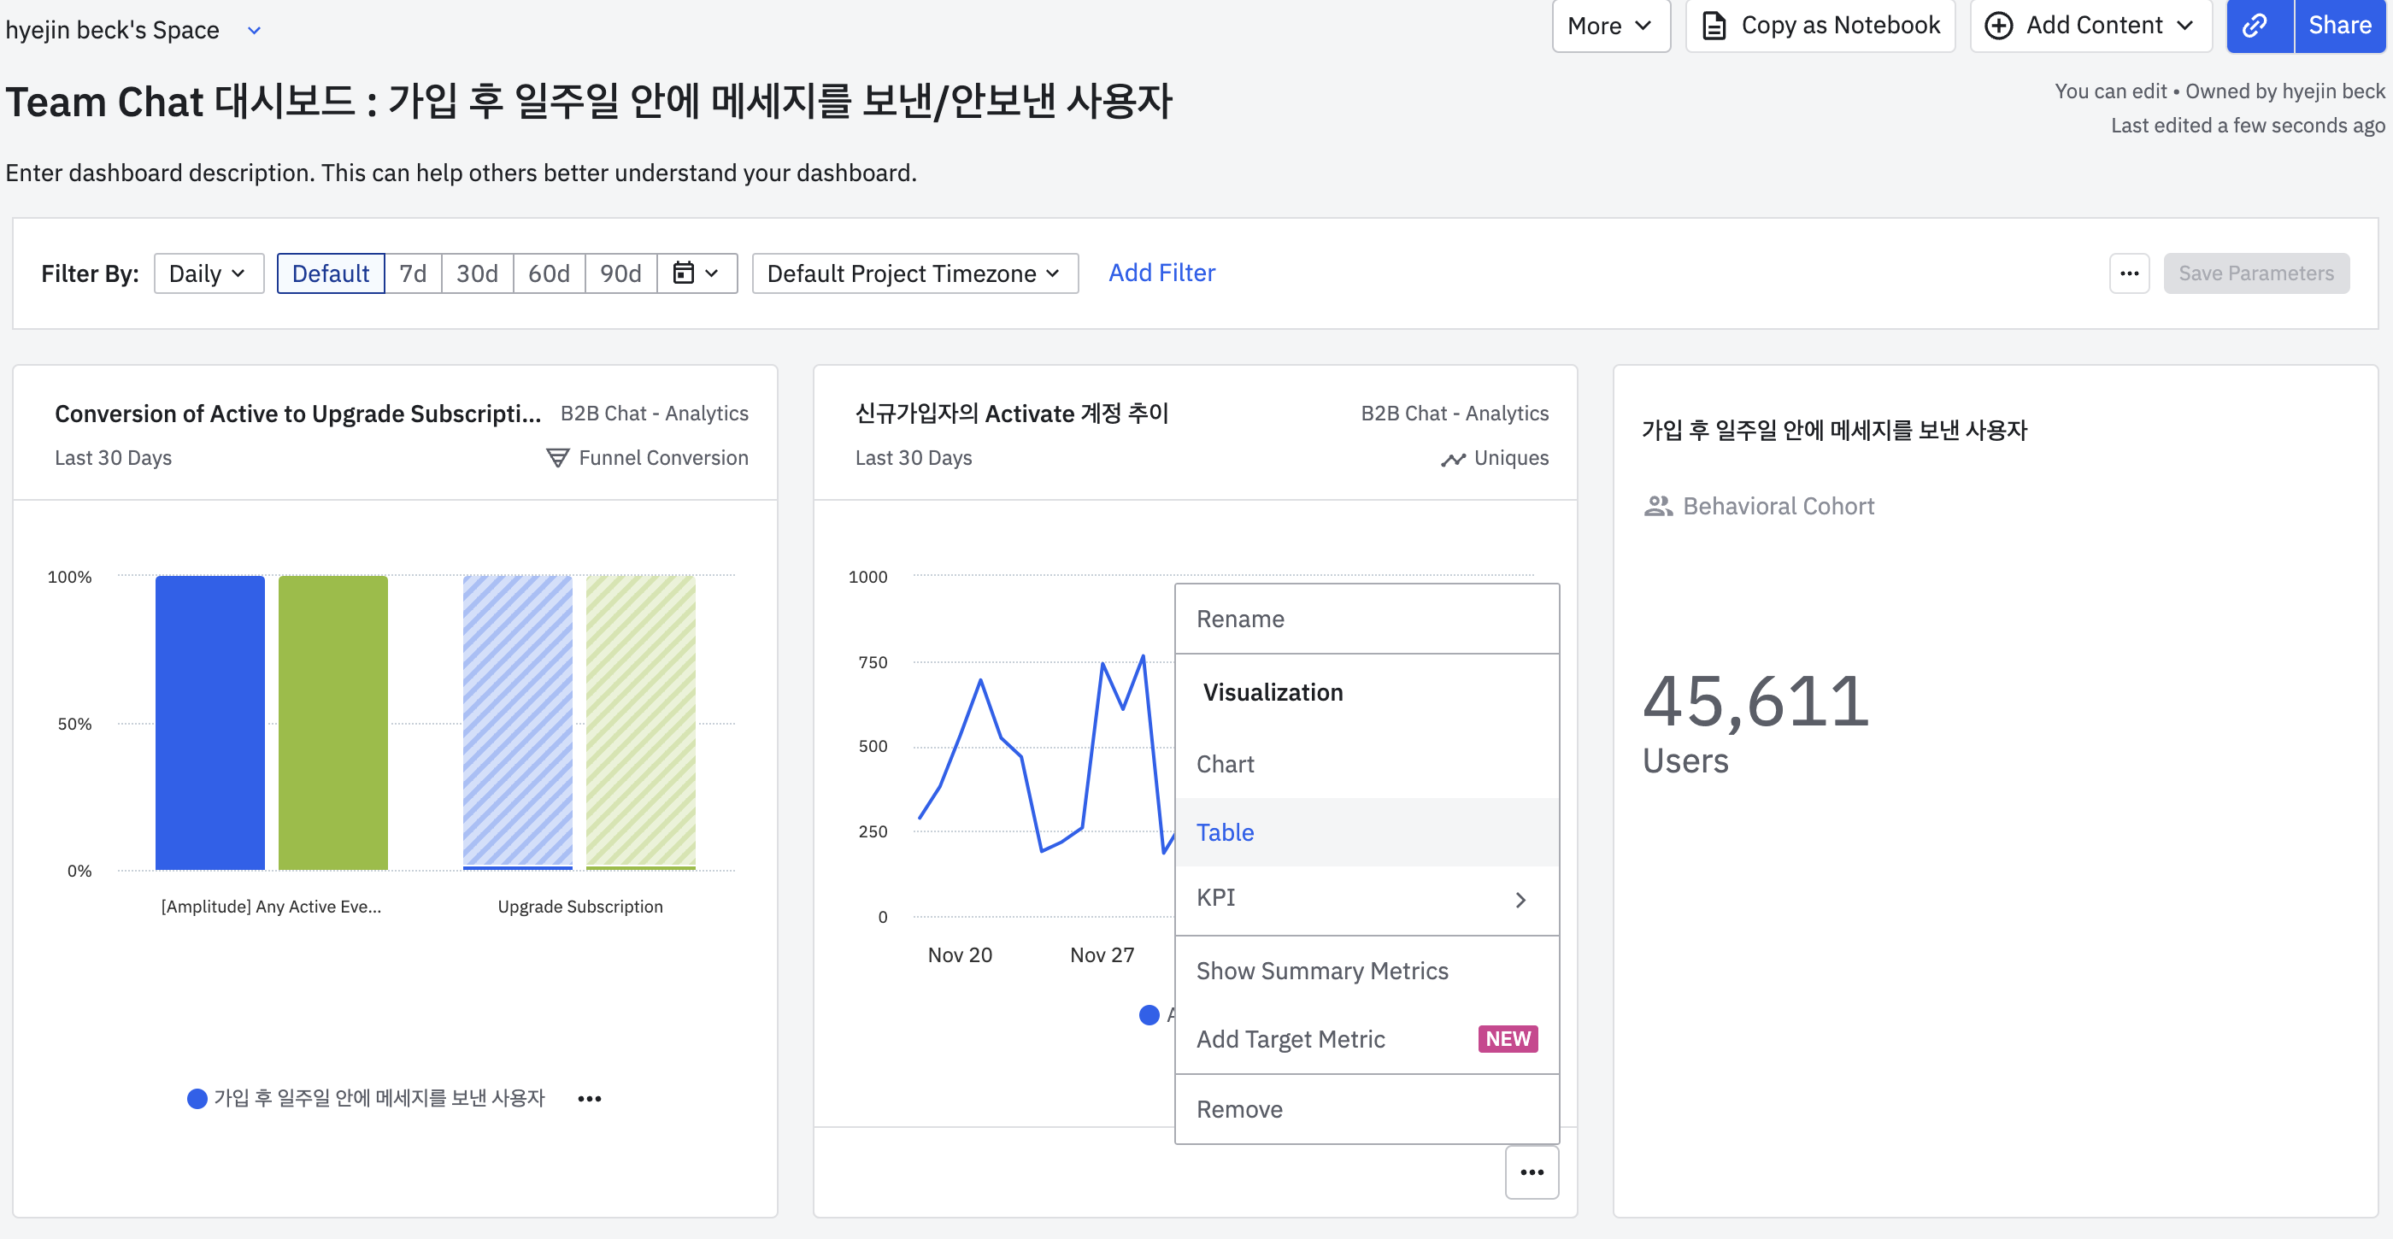
Task: Click three-dots button below line chart
Action: (1531, 1172)
